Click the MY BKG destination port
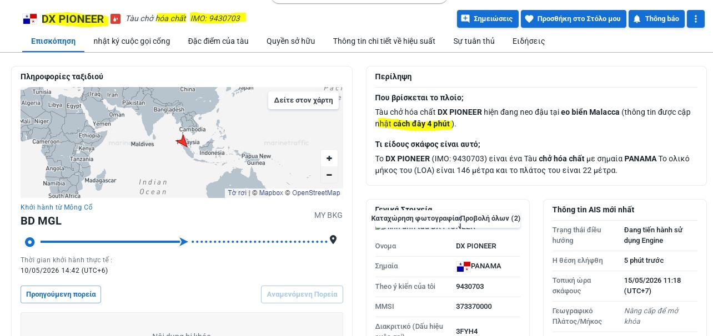The image size is (713, 336). tap(328, 215)
